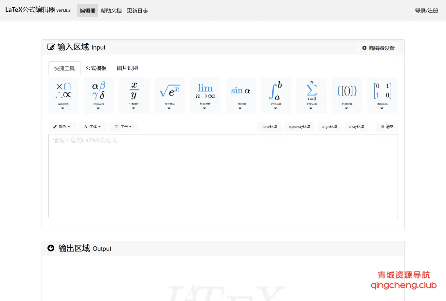Viewport: 446px width, 301px height.
Task: Switch to the 公式模板 tab
Action: [x=96, y=68]
